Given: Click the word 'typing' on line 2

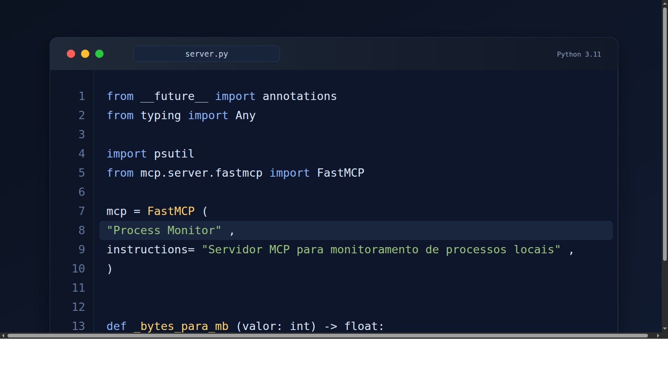Looking at the screenshot, I should [161, 116].
